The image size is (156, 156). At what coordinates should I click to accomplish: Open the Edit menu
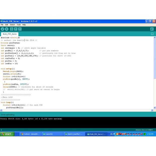(x=7, y=25)
